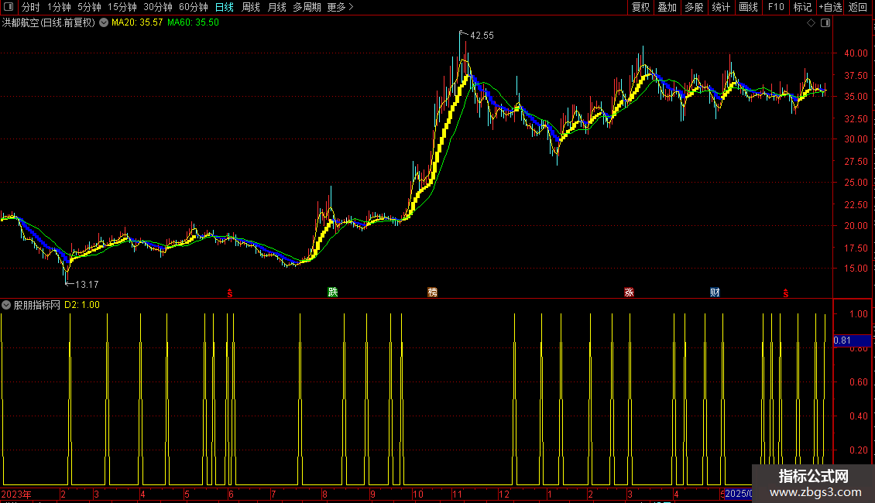Add stock with +自选 button
875x503 pixels.
pos(830,7)
